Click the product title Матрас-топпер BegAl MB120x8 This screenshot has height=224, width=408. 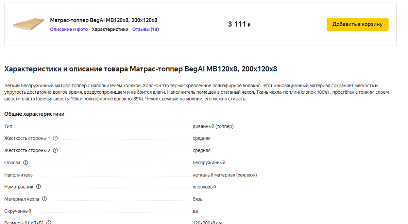pos(103,20)
